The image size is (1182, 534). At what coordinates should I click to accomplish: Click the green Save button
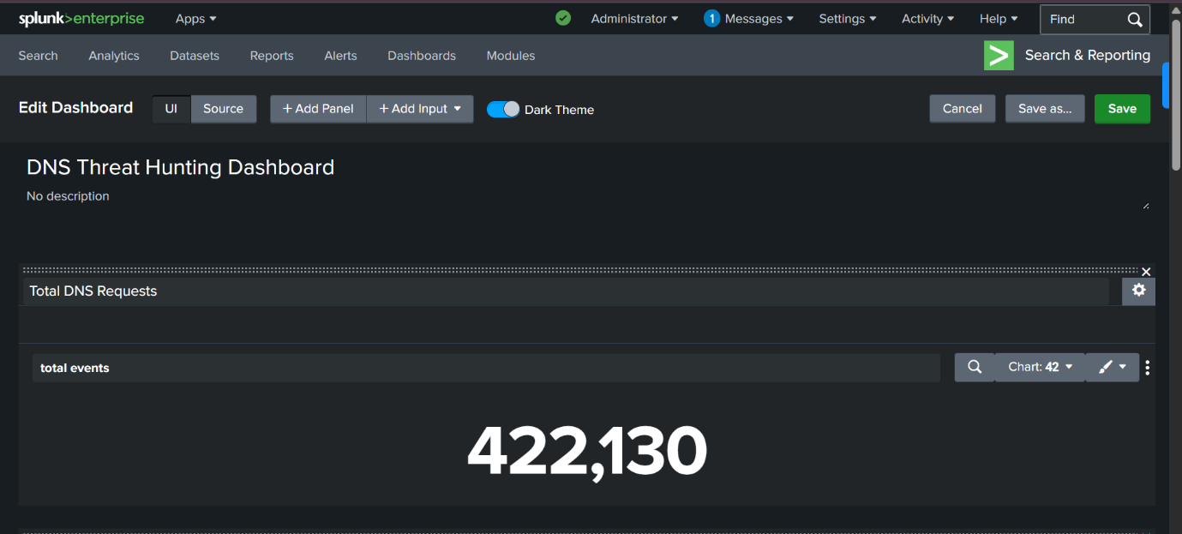[1122, 109]
